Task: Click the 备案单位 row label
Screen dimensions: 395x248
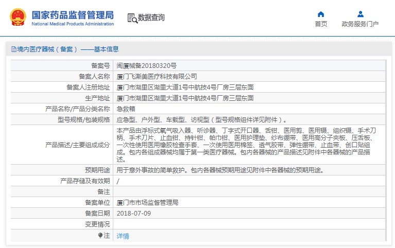Action: (97, 203)
